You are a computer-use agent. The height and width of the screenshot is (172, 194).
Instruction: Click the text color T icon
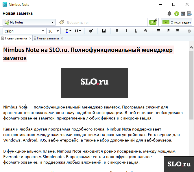pyautogui.click(x=67, y=31)
